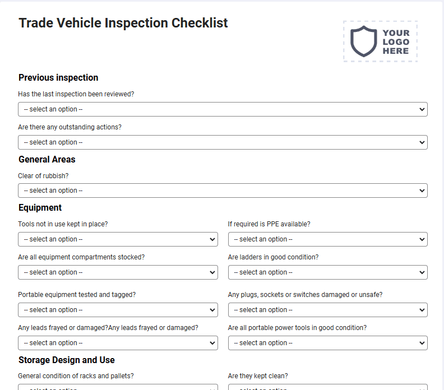The height and width of the screenshot is (390, 444).
Task: Open the racks and pallets condition dropdown
Action: point(118,387)
